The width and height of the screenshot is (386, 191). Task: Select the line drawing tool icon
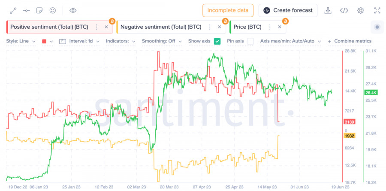point(13,10)
